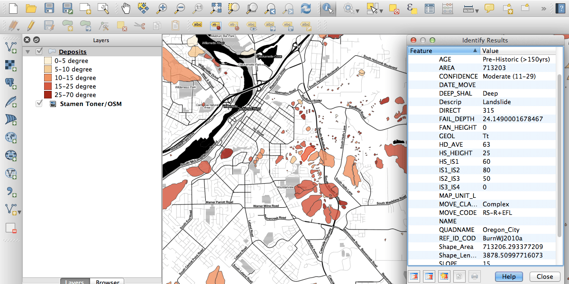Click Zoom to Selection icon
This screenshot has height=284, width=569.
pyautogui.click(x=234, y=8)
